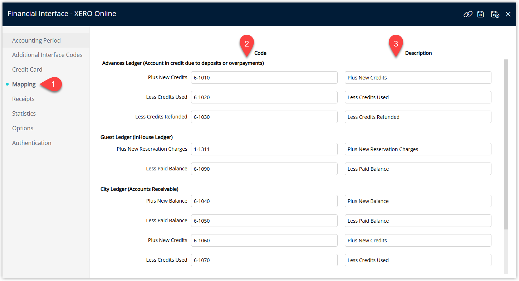Click code field containing 6-1040
The height and width of the screenshot is (281, 519).
pyautogui.click(x=264, y=201)
